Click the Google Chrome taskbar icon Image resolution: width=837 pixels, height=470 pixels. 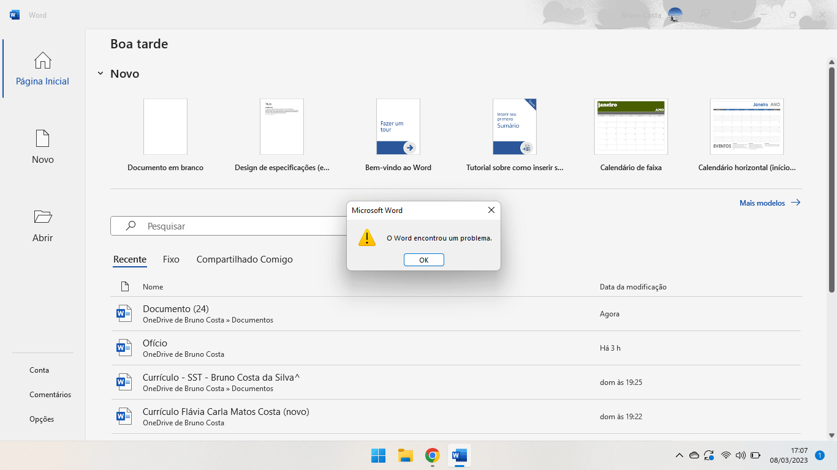click(x=433, y=455)
